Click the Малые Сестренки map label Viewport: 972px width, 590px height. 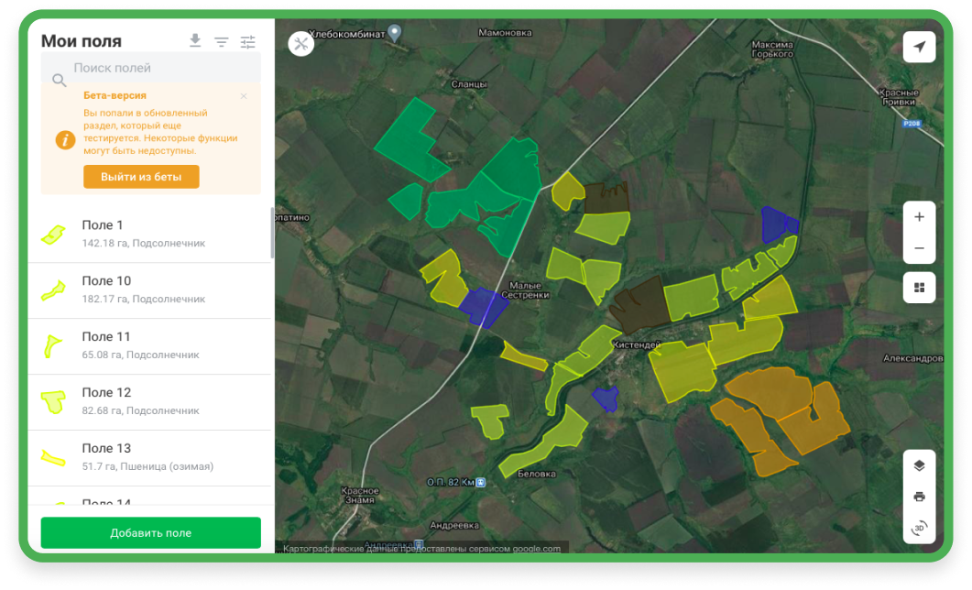[x=525, y=290]
